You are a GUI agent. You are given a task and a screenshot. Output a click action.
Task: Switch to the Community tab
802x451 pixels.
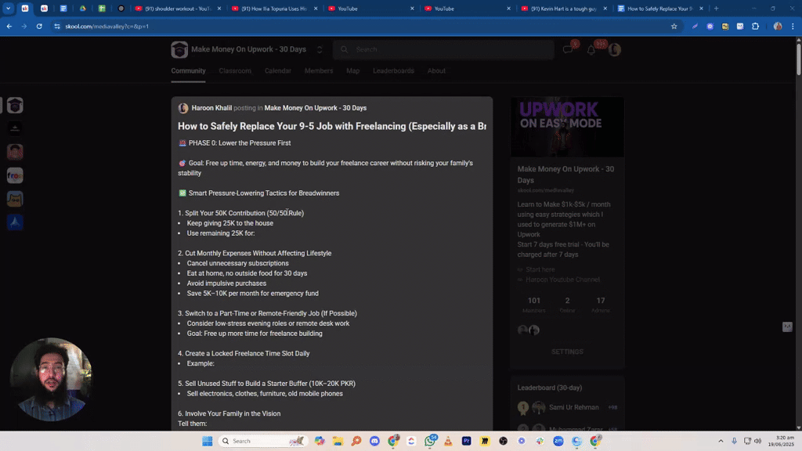(x=188, y=70)
